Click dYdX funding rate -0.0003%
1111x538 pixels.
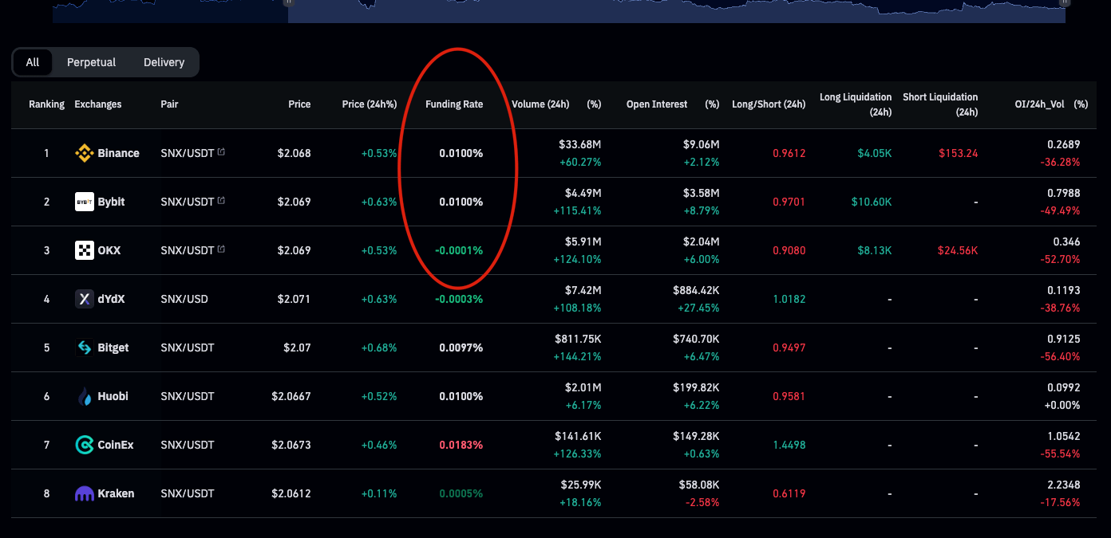(x=459, y=299)
